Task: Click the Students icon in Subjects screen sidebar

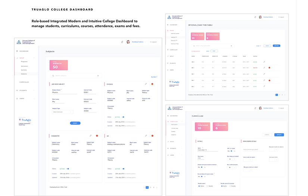Action: [x=17, y=90]
